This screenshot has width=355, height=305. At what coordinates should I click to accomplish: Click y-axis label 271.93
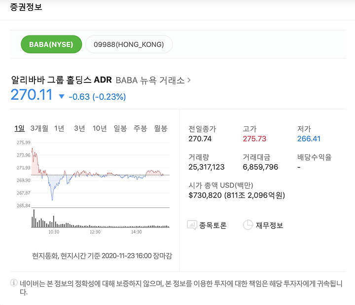tap(23, 168)
